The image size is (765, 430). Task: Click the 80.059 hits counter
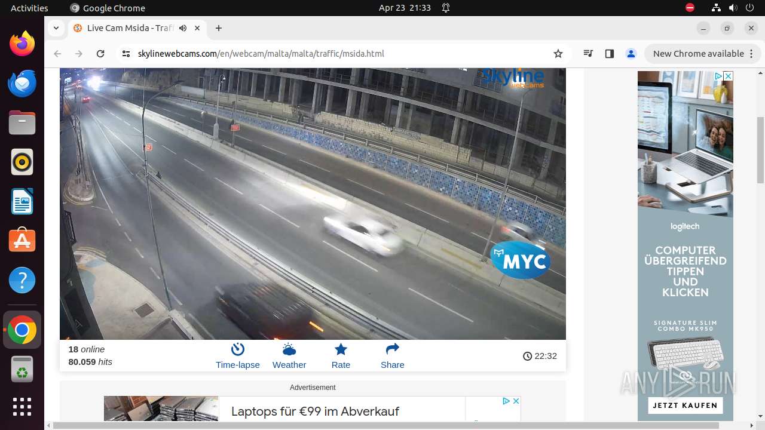[x=90, y=362]
